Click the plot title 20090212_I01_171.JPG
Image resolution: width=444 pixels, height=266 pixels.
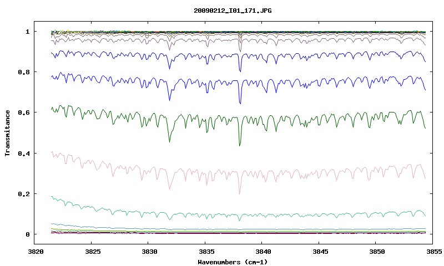tap(233, 11)
